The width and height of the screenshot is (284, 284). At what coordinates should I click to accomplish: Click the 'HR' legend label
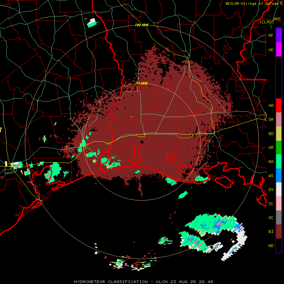[x=271, y=148]
